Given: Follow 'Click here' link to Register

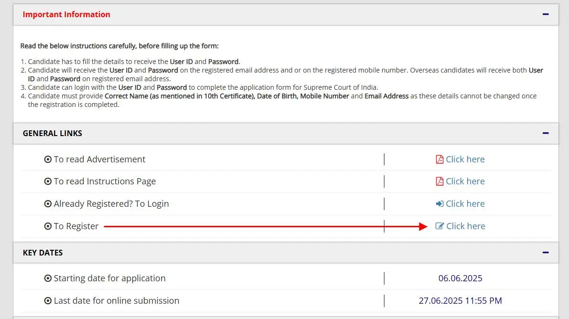Looking at the screenshot, I should coord(466,226).
